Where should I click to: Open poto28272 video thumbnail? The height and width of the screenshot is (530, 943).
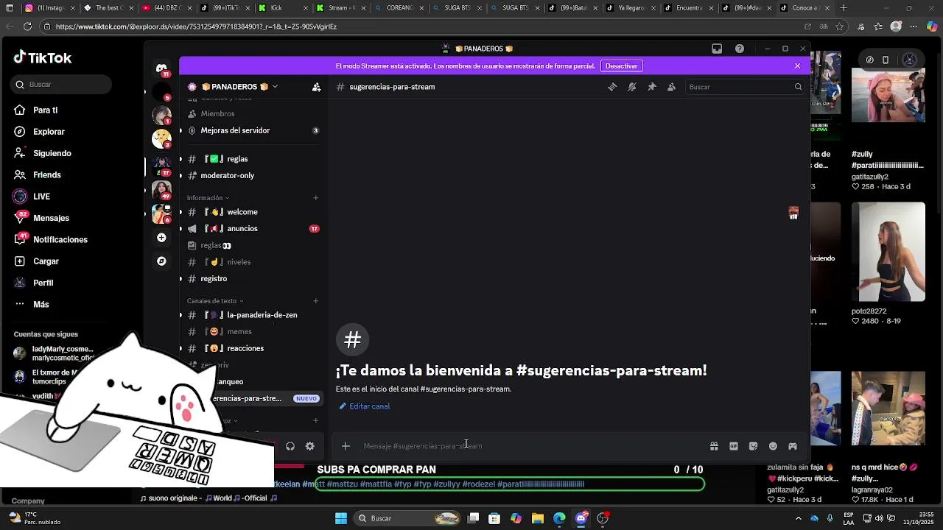point(888,252)
